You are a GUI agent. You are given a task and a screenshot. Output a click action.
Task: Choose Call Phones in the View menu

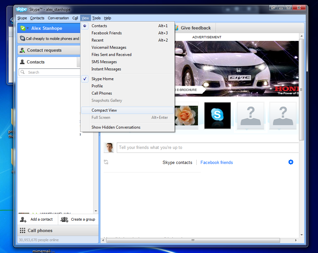point(128,93)
